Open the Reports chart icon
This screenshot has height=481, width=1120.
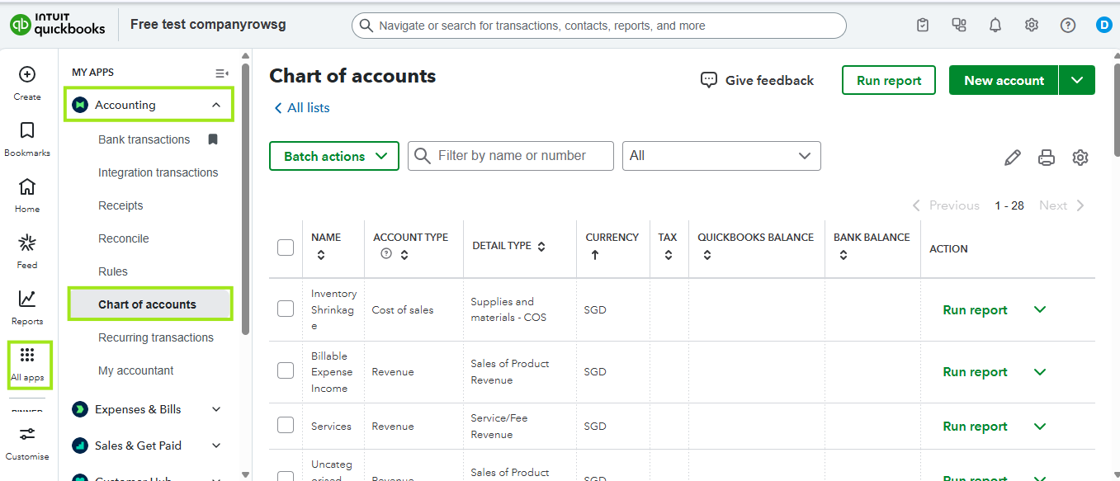pos(27,299)
